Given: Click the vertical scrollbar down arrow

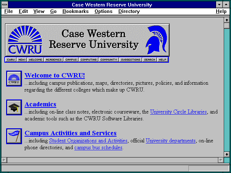Looking at the screenshot, I should [x=227, y=154].
